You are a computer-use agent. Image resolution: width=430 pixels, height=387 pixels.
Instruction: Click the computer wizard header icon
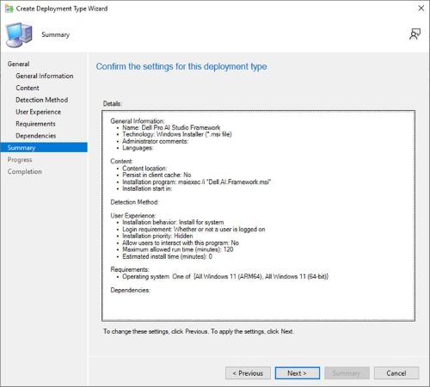[x=19, y=34]
